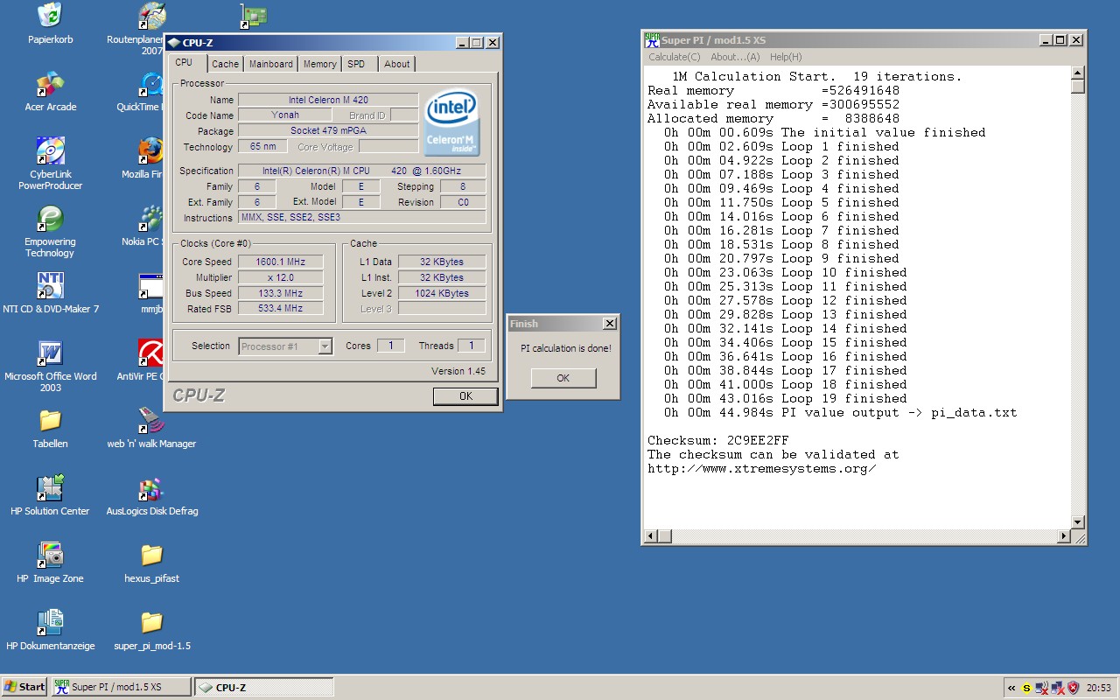The image size is (1120, 700).
Task: Switch to the Cache tab in CPU-Z
Action: coord(225,64)
